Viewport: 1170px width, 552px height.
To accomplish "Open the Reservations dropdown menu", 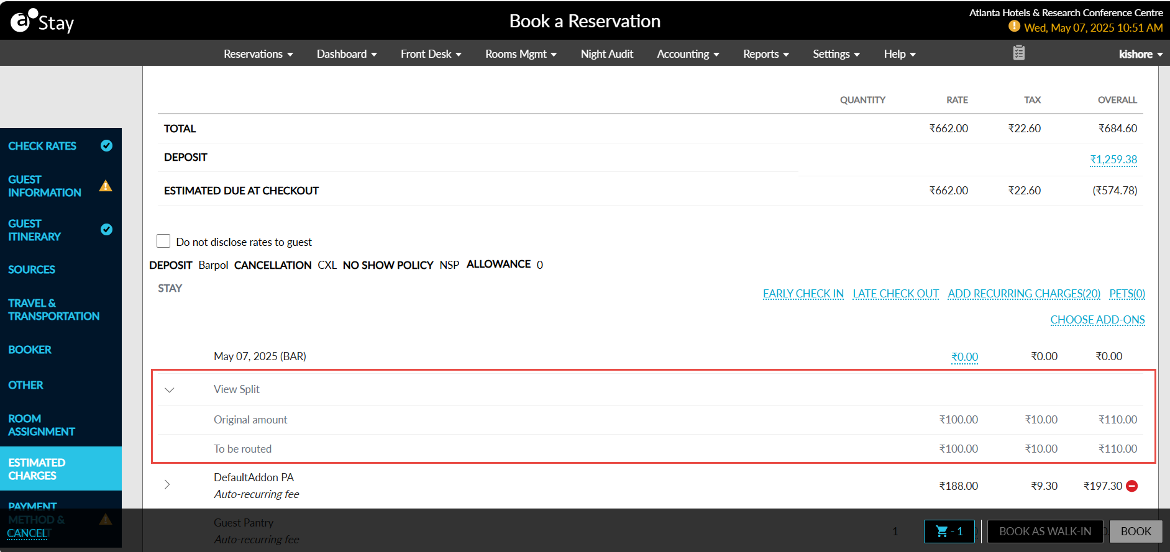I will pyautogui.click(x=258, y=54).
